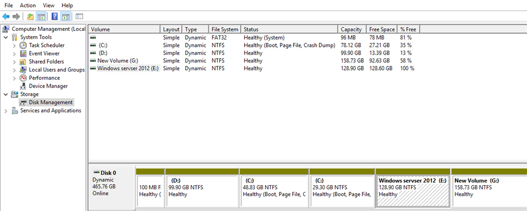Viewport: 527px width, 211px height.
Task: Sort by the Capacity column header
Action: (x=352, y=29)
